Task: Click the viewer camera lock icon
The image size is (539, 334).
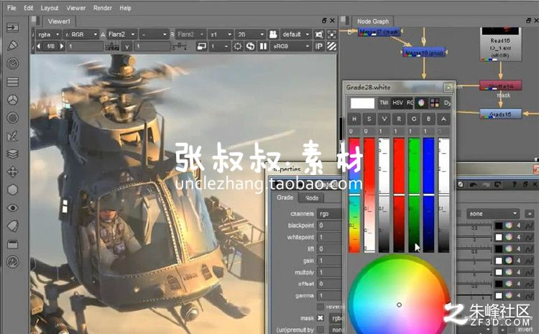Action: click(273, 34)
